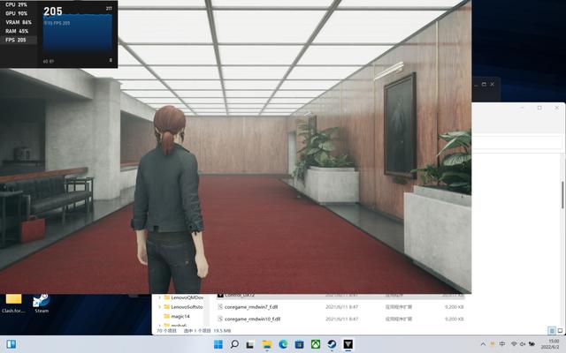Open Microsoft Store taskbar icon
This screenshot has height=353, width=566.
point(299,344)
